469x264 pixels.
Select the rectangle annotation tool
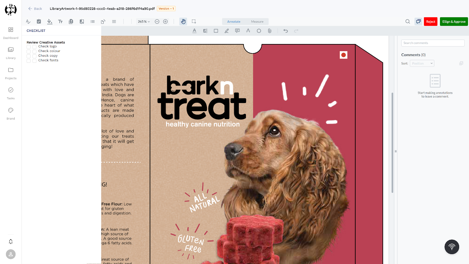216,31
